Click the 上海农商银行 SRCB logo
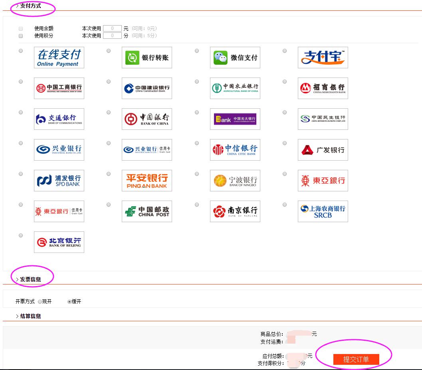 (x=323, y=211)
